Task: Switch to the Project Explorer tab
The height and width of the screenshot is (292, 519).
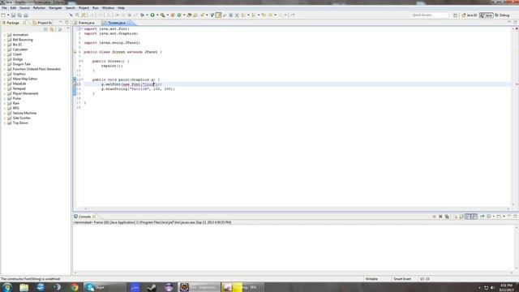Action: [x=42, y=23]
